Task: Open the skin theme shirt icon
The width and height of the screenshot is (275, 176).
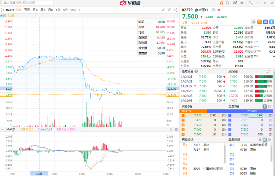Action: pyautogui.click(x=242, y=3)
